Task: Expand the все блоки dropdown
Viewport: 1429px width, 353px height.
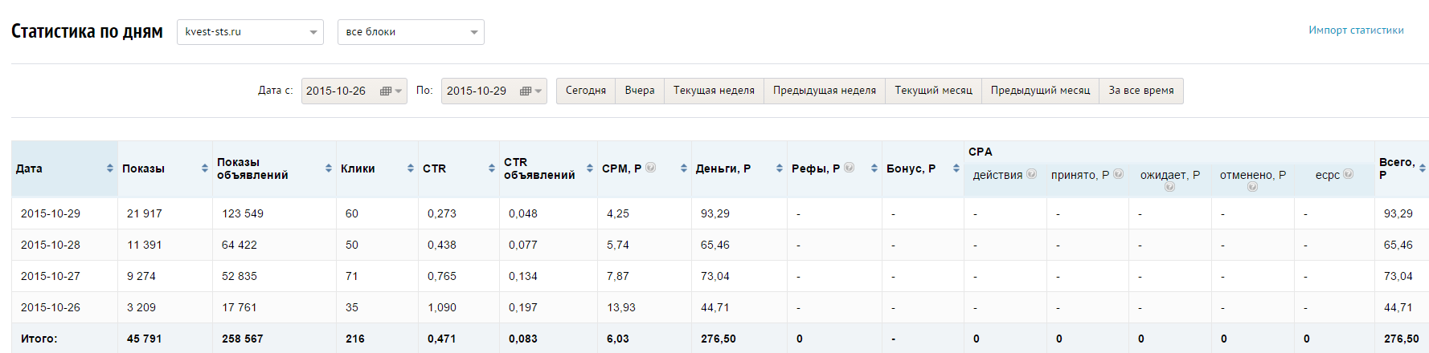Action: point(411,32)
